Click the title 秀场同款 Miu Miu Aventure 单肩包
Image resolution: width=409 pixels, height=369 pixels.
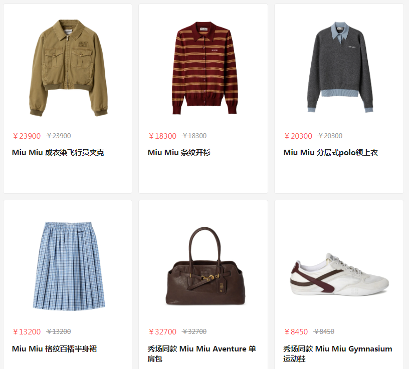[x=201, y=353]
